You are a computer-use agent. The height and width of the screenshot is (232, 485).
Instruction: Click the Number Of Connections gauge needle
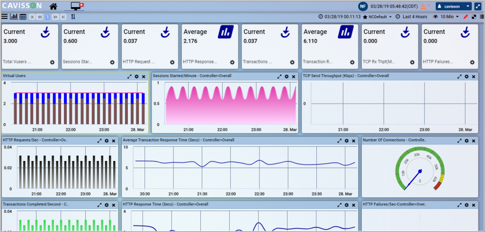click(413, 179)
